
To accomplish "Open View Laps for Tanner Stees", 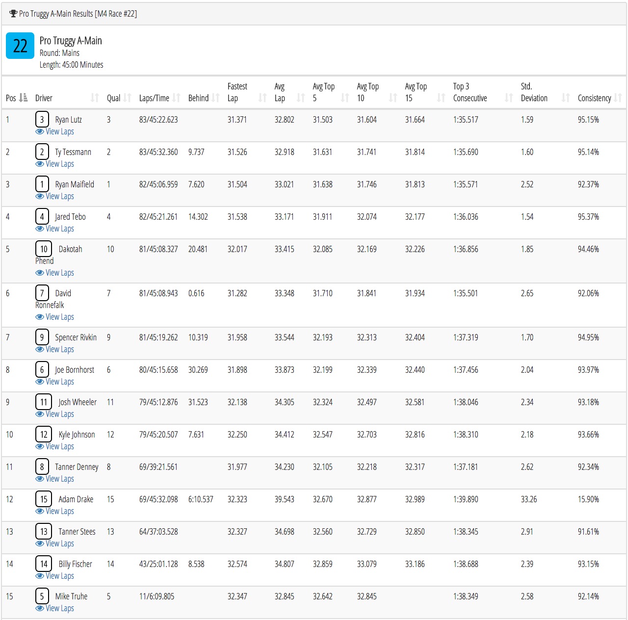I will tap(55, 543).
